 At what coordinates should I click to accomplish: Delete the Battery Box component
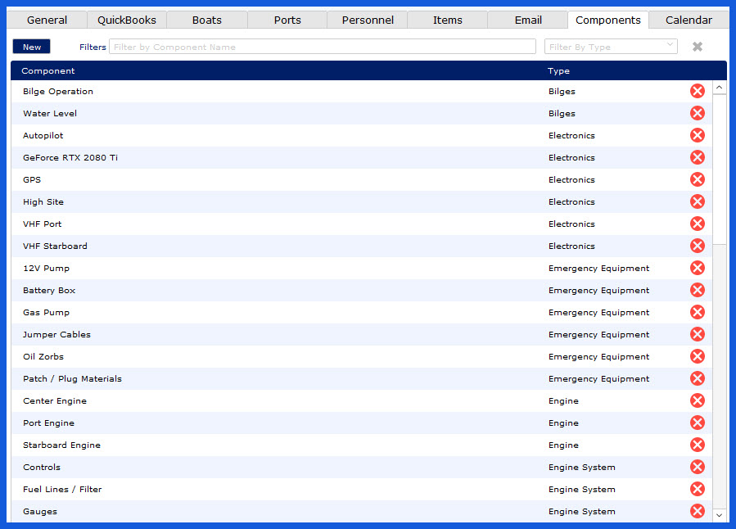(698, 290)
